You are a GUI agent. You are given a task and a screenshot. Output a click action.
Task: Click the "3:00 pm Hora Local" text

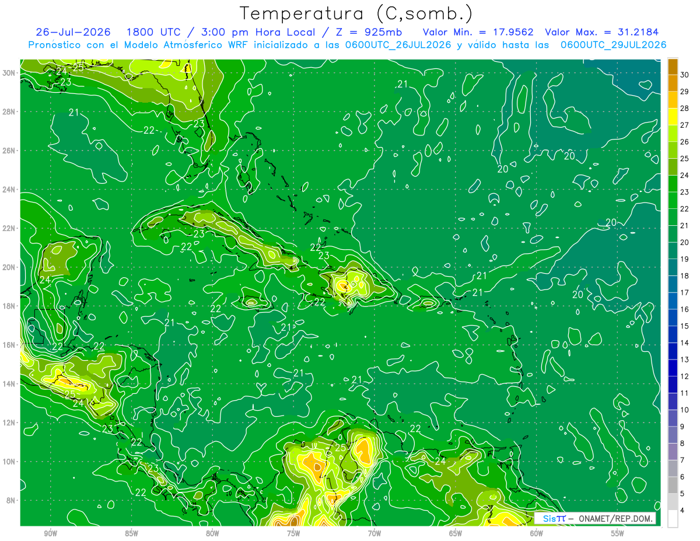[253, 32]
